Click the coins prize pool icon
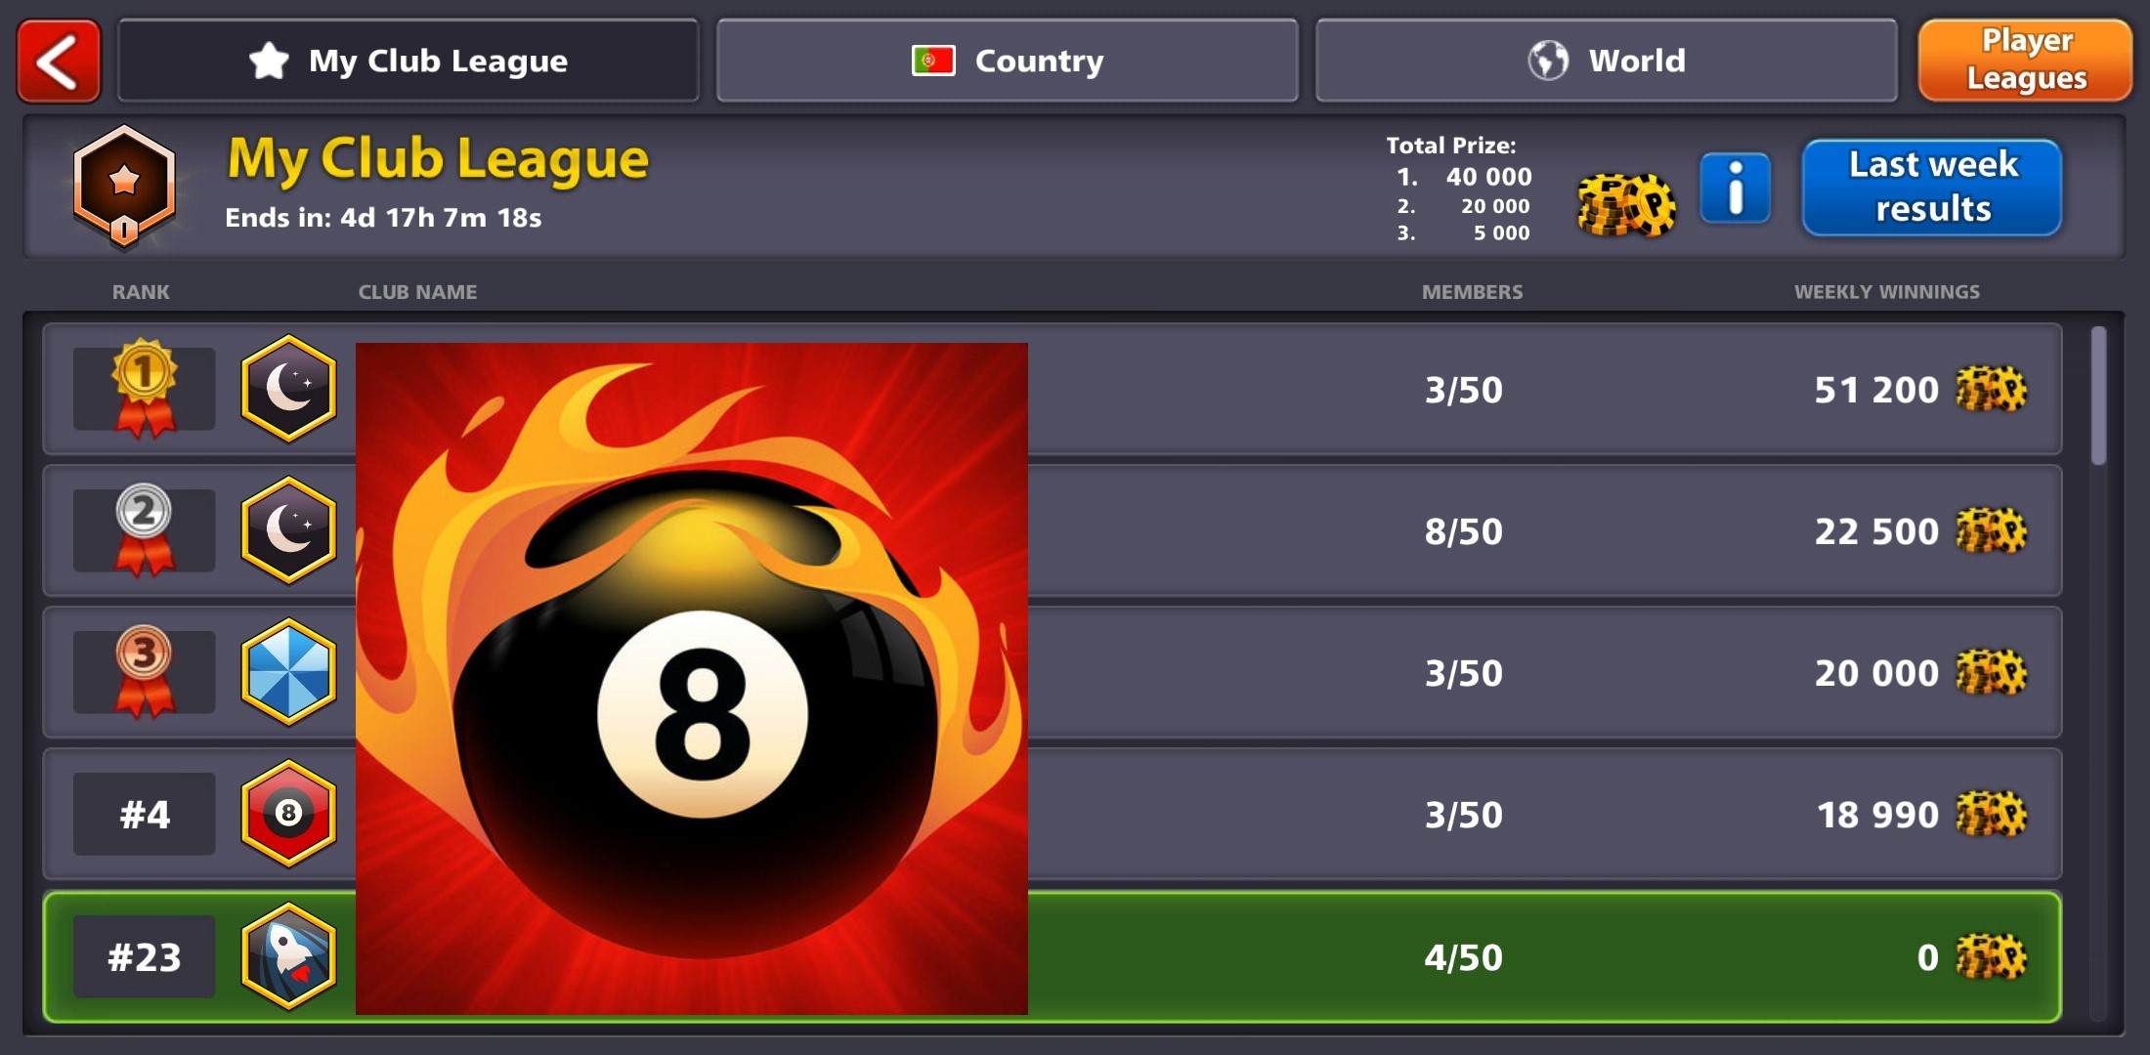The width and height of the screenshot is (2150, 1055). 1622,194
